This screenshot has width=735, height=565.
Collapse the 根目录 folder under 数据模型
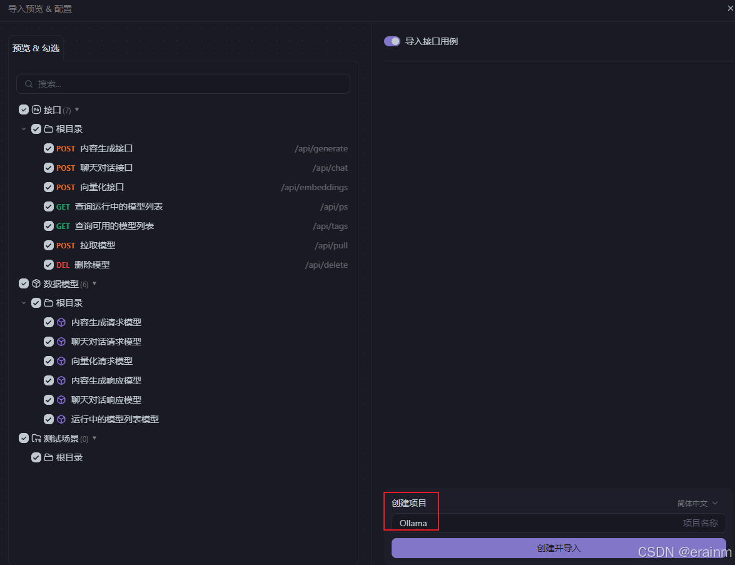(23, 303)
